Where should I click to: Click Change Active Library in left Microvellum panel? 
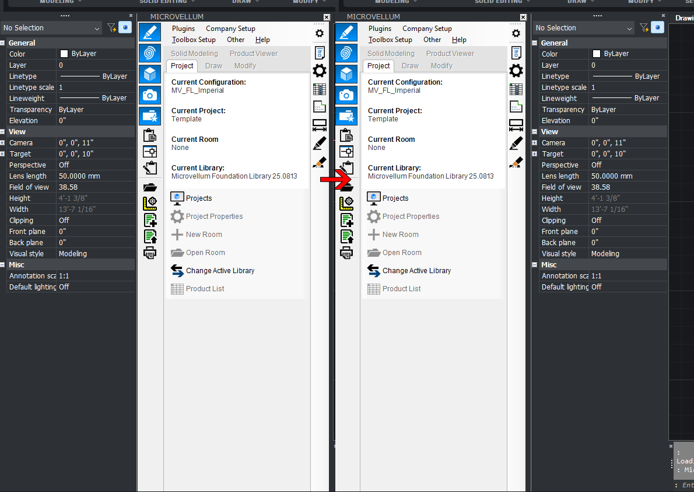click(220, 271)
